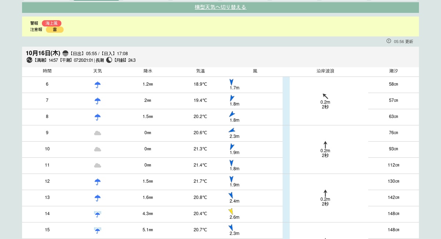
Task: Click the 沿岸波浪 column header
Action: pyautogui.click(x=325, y=71)
